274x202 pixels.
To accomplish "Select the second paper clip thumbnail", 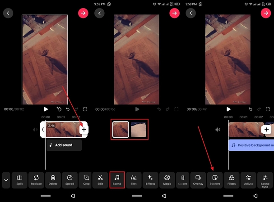I will 139,130.
